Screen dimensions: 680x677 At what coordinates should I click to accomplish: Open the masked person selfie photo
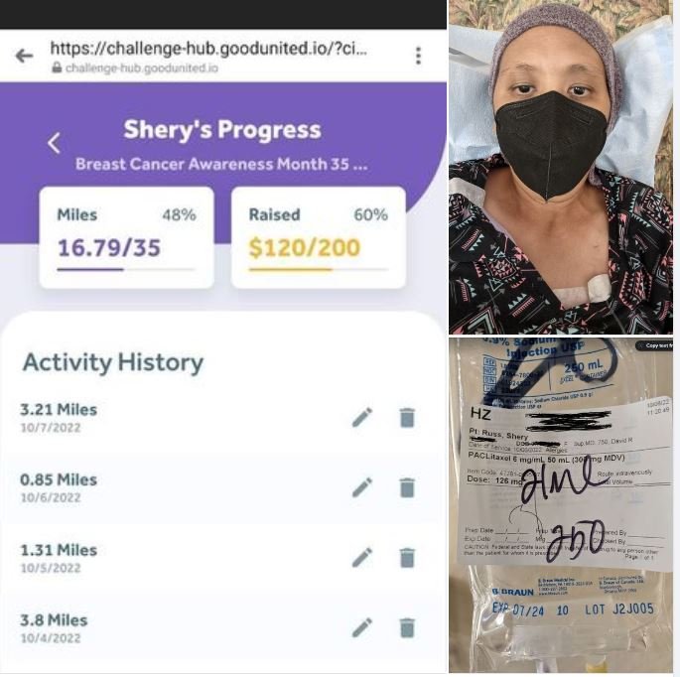tap(561, 167)
